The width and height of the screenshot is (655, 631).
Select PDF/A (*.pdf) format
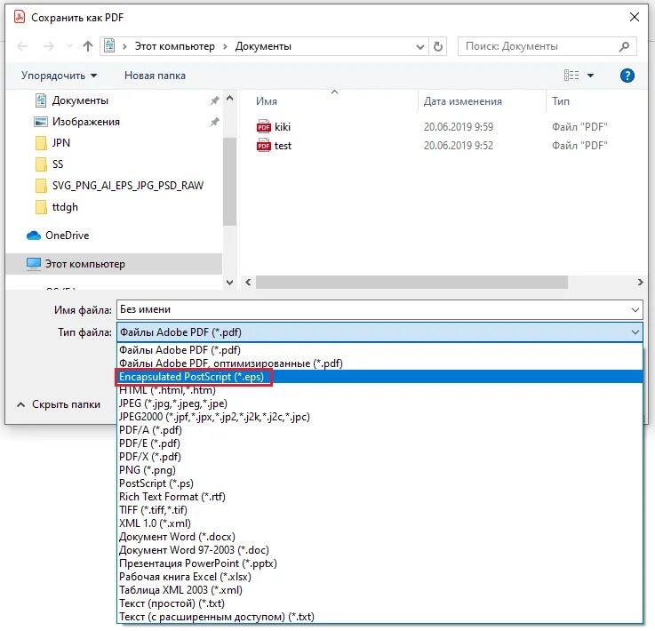379,430
